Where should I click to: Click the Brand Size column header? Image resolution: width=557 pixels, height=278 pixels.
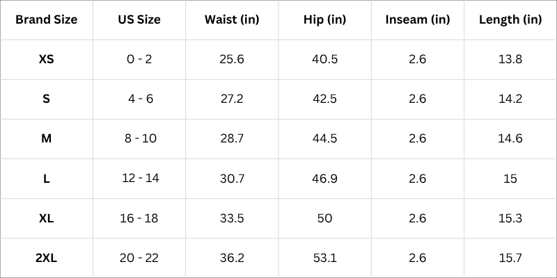(46, 19)
